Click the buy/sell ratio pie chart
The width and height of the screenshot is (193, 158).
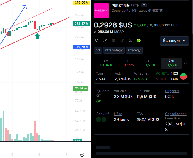pos(184,76)
